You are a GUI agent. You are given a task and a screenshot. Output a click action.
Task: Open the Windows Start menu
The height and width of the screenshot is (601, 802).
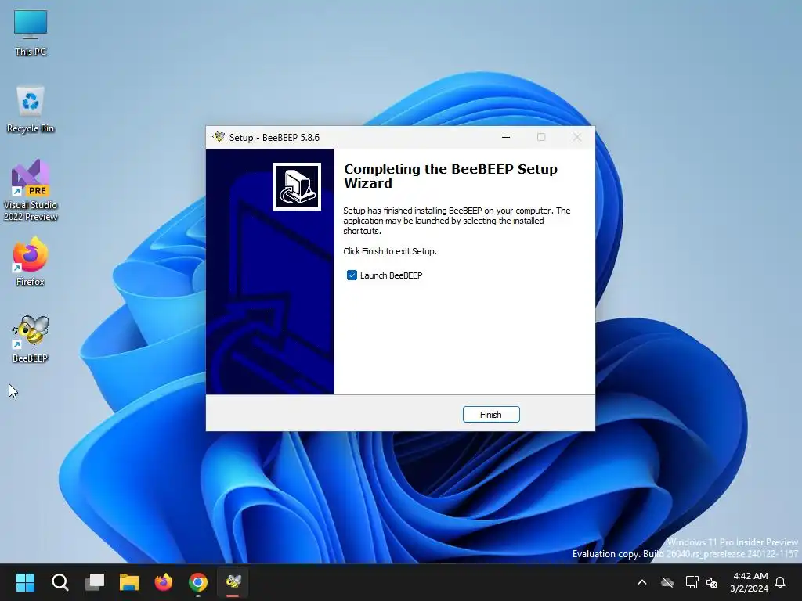tap(25, 582)
